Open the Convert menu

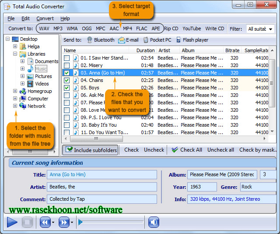tap(45, 18)
